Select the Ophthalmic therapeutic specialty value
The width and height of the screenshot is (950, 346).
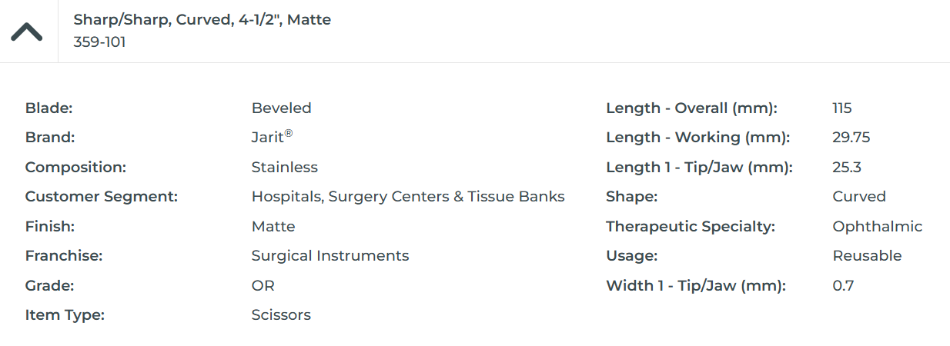click(x=877, y=227)
